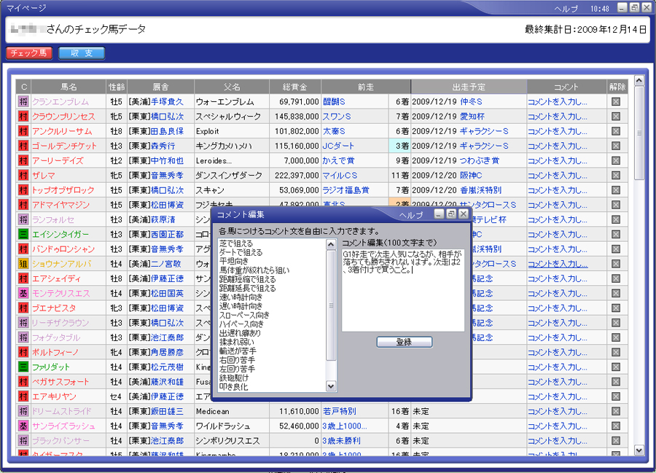Click inside the コメント編集 text area
Image resolution: width=656 pixels, height=473 pixels.
point(402,299)
